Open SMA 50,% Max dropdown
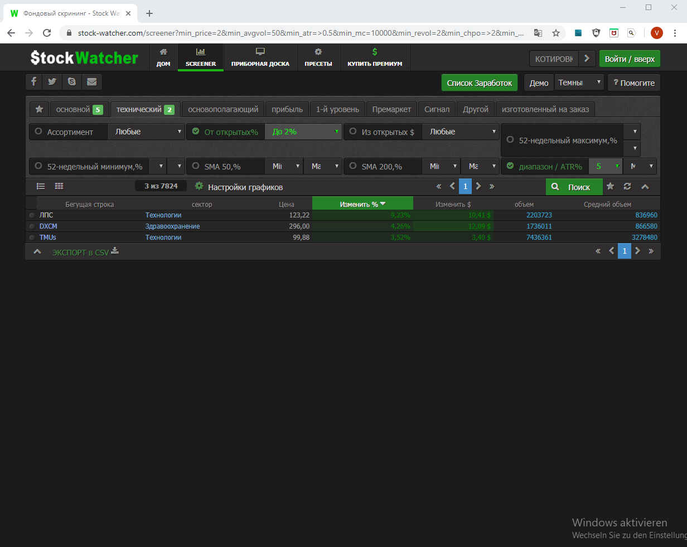687x547 pixels. pyautogui.click(x=322, y=166)
